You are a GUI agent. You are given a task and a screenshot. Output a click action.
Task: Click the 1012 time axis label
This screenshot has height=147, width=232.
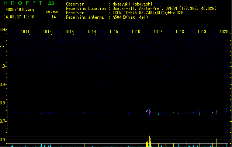coord(47,31)
